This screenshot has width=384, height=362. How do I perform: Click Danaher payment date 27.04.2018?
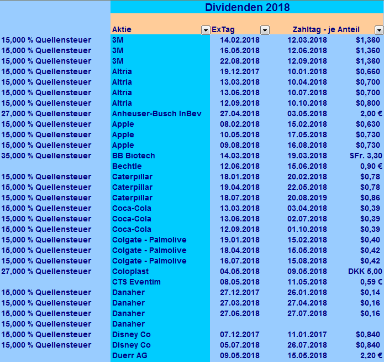coord(307,303)
